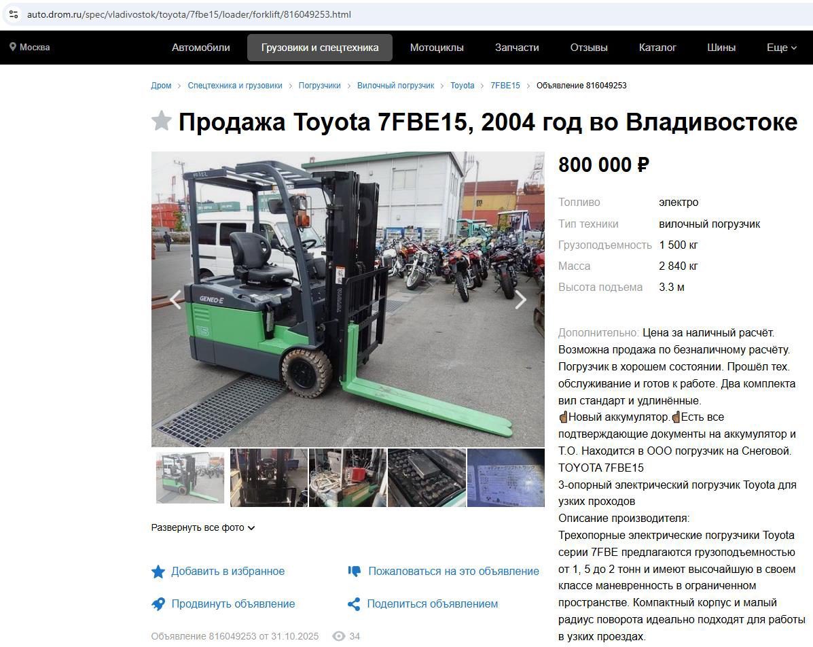Click the fuel value электро
813x647 pixels.
(679, 203)
